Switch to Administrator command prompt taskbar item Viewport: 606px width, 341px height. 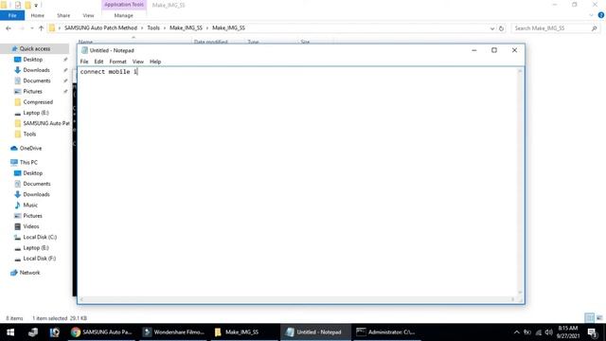[386, 332]
